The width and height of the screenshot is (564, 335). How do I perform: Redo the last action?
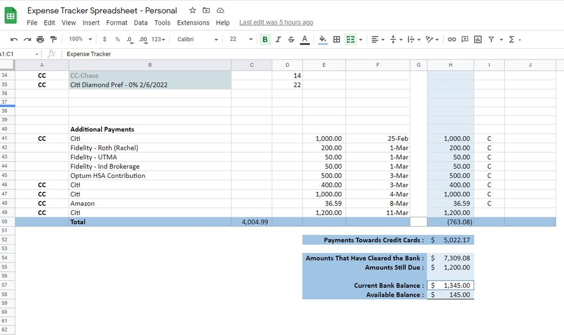coord(27,39)
